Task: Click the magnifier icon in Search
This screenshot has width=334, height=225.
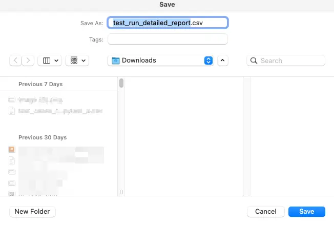Action: click(x=254, y=60)
